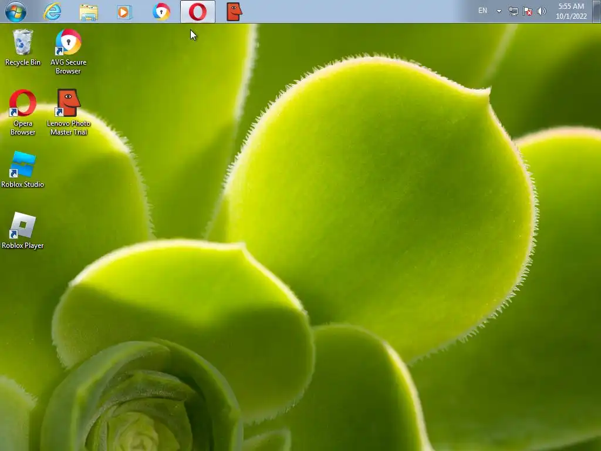Launch Internet Explorer from the taskbar
Viewport: 601px width, 451px height.
[52, 12]
